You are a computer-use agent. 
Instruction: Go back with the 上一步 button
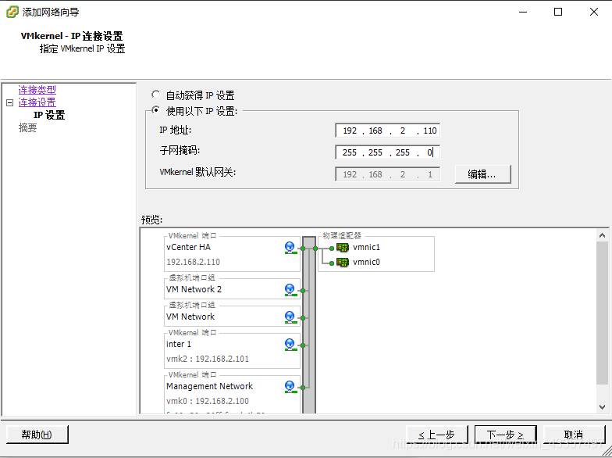pyautogui.click(x=436, y=435)
